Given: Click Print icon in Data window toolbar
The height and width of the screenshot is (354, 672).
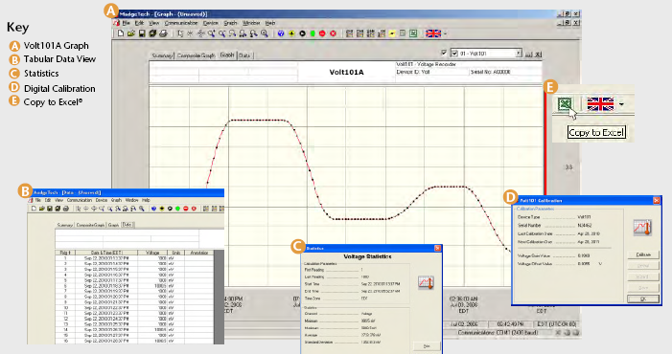Looking at the screenshot, I should pyautogui.click(x=65, y=209).
